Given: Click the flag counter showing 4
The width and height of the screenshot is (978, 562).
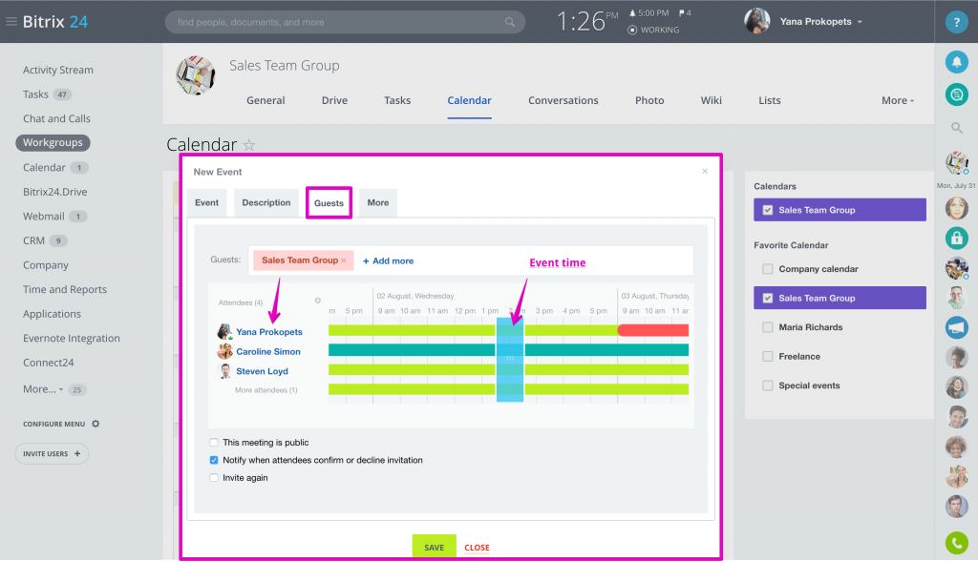Looking at the screenshot, I should pyautogui.click(x=685, y=13).
